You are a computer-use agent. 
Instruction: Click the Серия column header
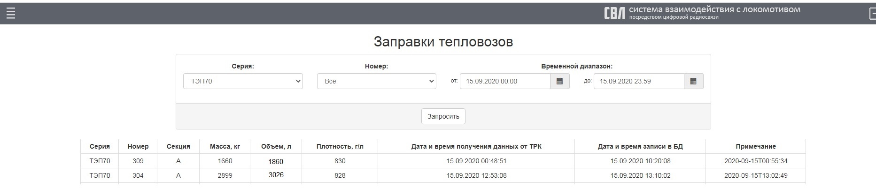coord(100,146)
